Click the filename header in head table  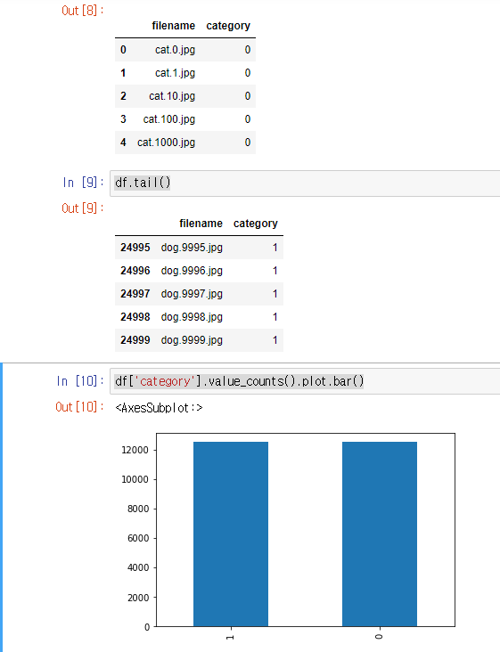pyautogui.click(x=174, y=26)
